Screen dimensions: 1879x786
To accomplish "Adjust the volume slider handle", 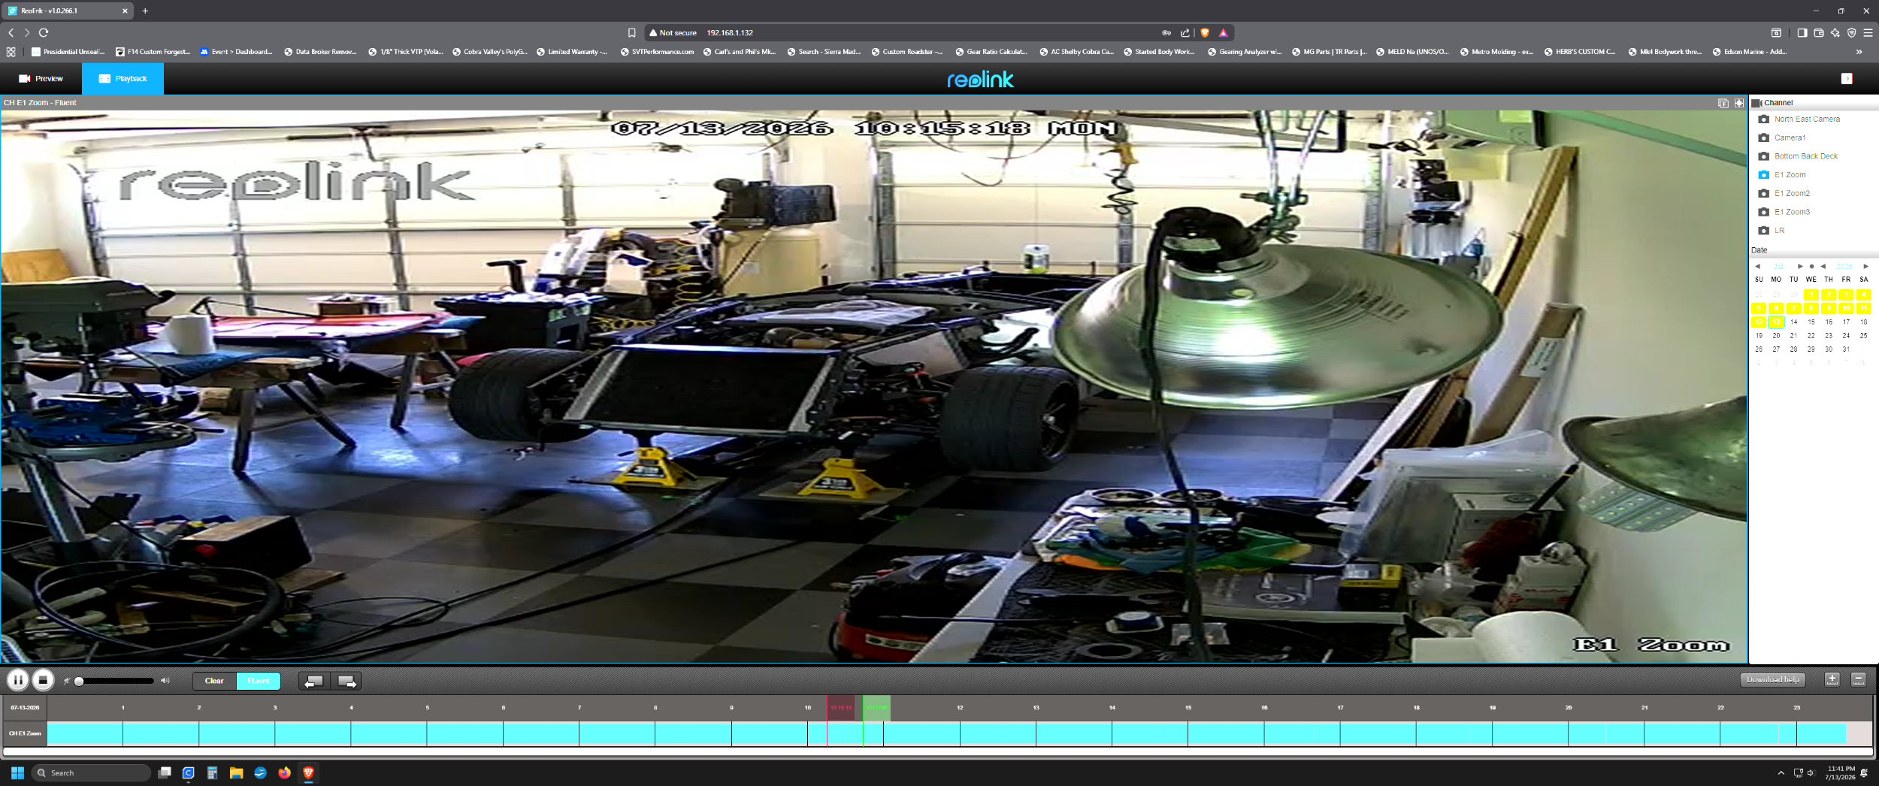I will 79,681.
